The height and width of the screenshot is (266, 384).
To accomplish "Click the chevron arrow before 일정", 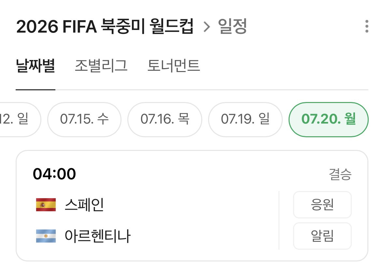I will (x=207, y=27).
